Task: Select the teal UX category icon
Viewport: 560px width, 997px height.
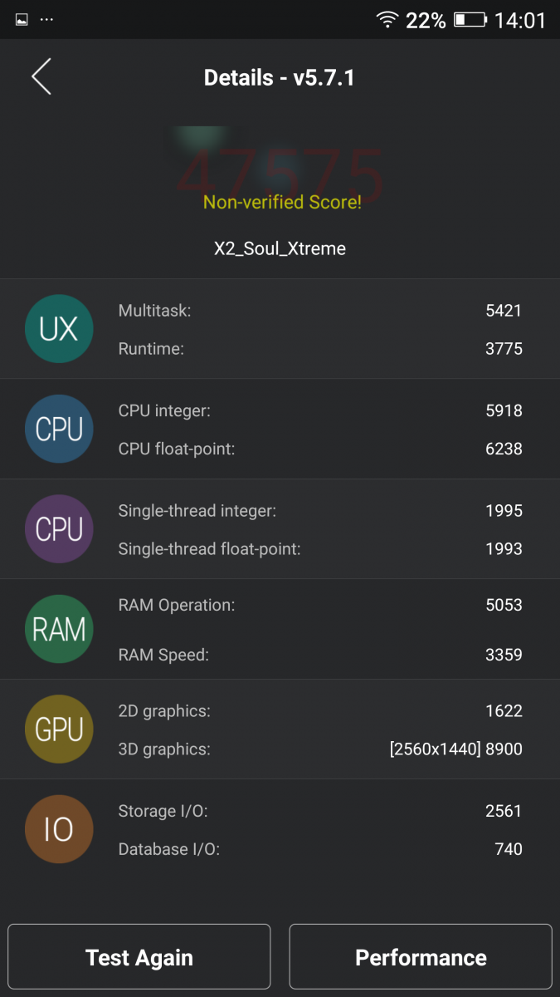Action: coord(59,329)
